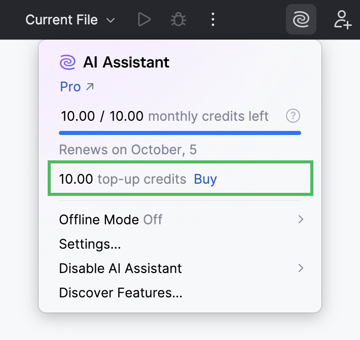Click the chevron beside Offline Mode
The image size is (360, 340).
point(301,219)
